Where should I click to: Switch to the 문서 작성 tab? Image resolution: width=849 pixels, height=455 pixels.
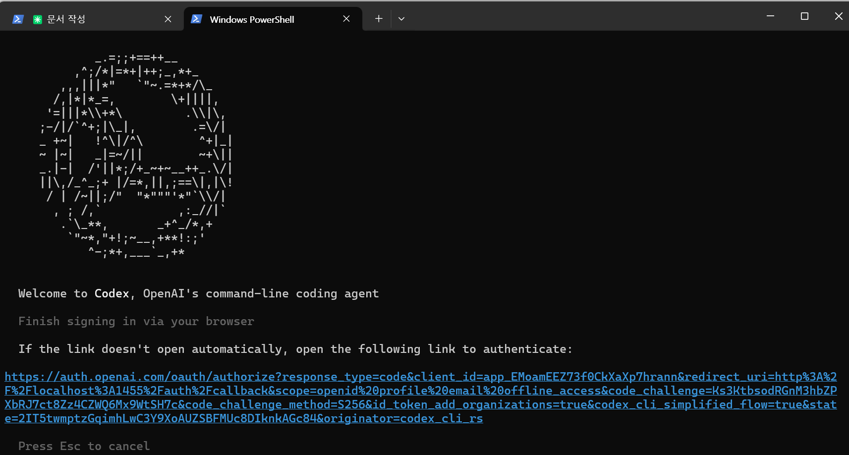92,19
